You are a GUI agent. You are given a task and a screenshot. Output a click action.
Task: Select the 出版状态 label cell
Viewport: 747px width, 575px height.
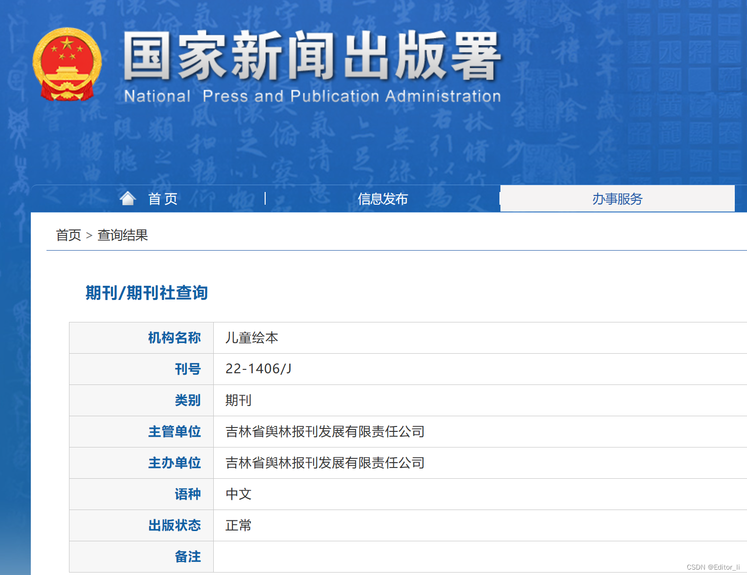(x=141, y=526)
